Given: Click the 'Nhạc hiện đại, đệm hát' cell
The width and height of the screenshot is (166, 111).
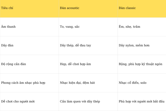Looking at the screenshot, I should [x=77, y=83].
